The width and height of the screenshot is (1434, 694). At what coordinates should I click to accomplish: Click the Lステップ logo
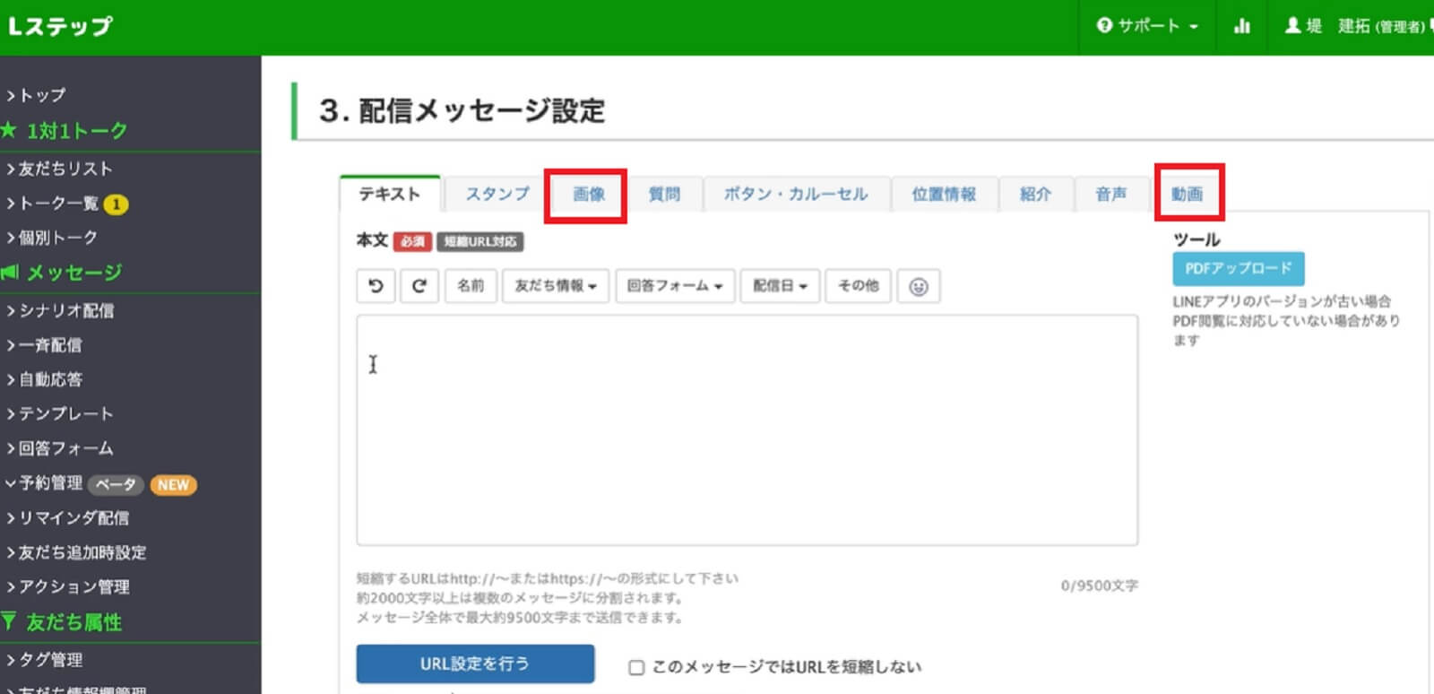60,26
